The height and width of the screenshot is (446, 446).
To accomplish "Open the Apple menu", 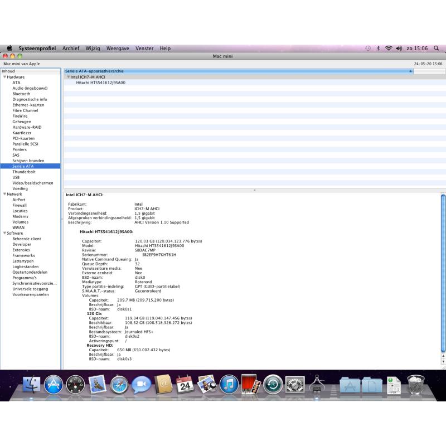I will click(x=9, y=48).
